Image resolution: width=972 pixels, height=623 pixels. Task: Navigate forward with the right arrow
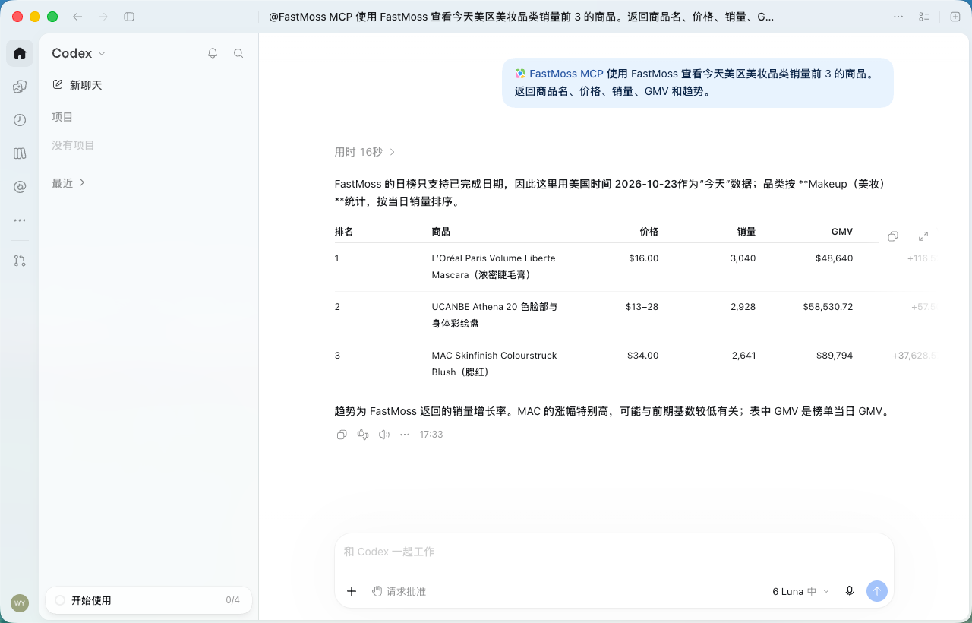(103, 17)
